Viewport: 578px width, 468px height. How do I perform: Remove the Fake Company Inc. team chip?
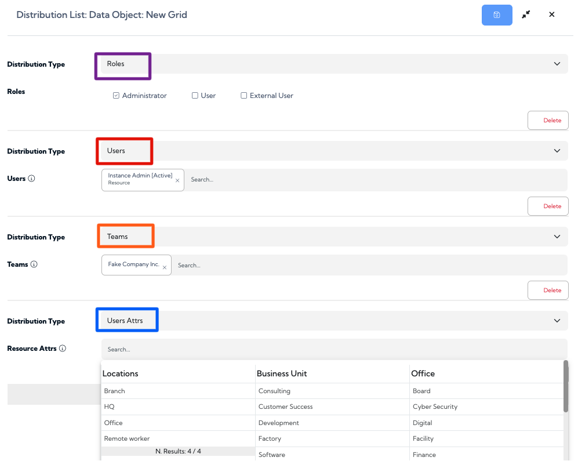pyautogui.click(x=165, y=267)
